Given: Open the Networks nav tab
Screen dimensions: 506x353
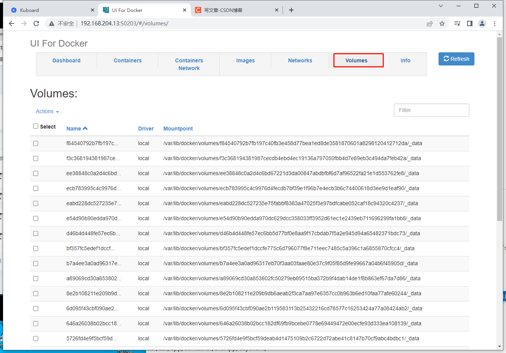Looking at the screenshot, I should pos(300,60).
